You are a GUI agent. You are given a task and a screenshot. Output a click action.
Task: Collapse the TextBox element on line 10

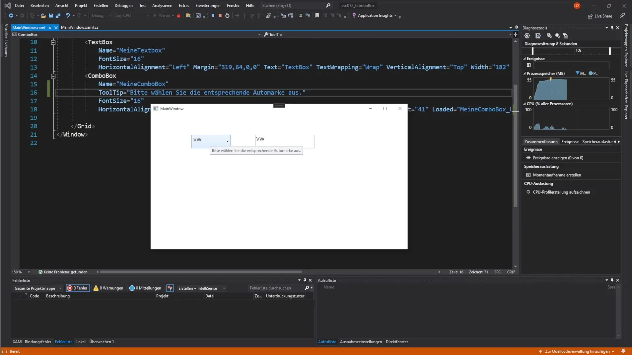pyautogui.click(x=53, y=42)
